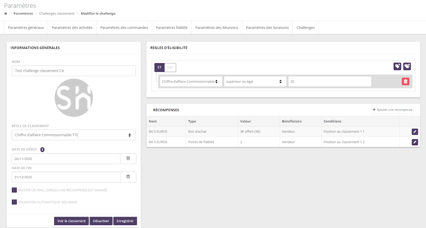Switch the rule operator to OU
This screenshot has width=426, height=228.
[x=170, y=67]
